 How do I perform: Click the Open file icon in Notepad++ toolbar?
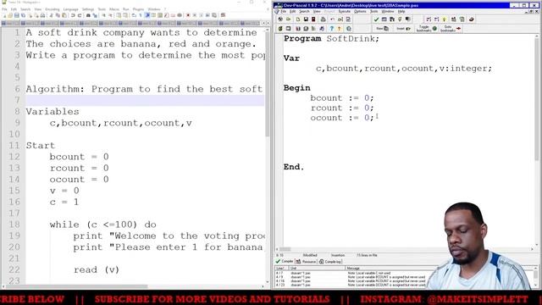[10, 15]
